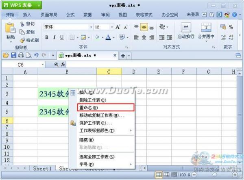
Task: Expand the Merge and Center options arrow
Action: (207, 41)
